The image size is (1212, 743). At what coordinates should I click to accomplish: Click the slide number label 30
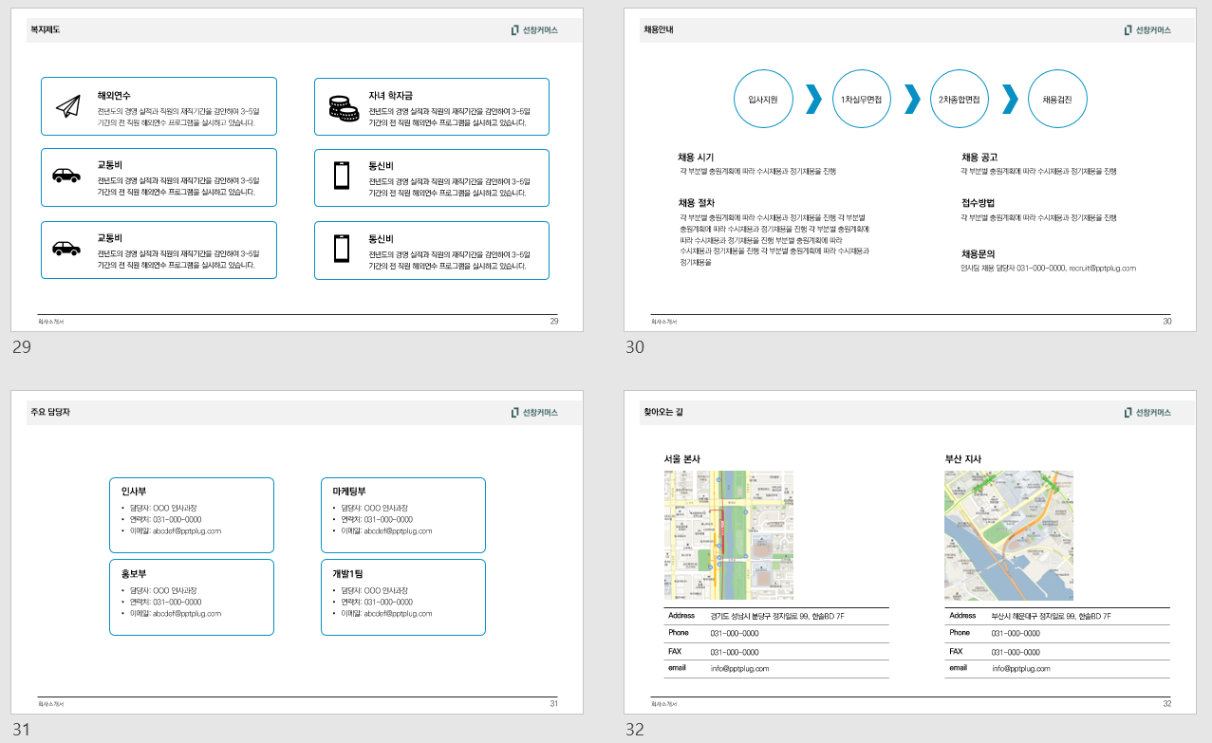(635, 347)
